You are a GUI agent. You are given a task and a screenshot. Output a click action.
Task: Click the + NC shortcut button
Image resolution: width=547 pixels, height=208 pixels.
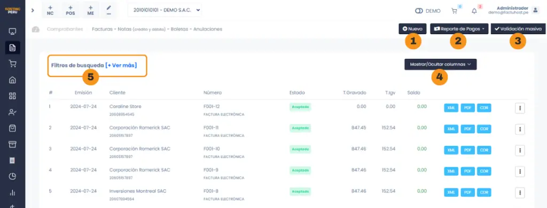(x=50, y=11)
